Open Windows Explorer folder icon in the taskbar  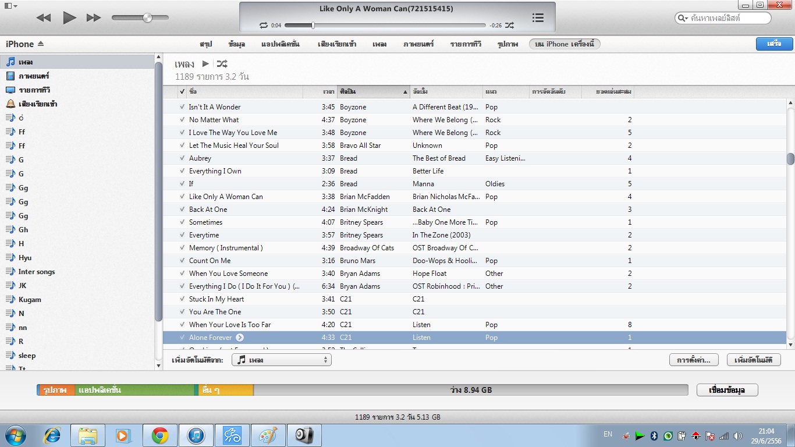88,435
